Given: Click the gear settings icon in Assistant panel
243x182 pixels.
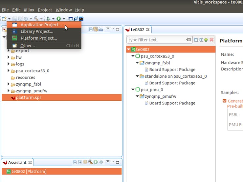Looking at the screenshot, I should point(85,162).
